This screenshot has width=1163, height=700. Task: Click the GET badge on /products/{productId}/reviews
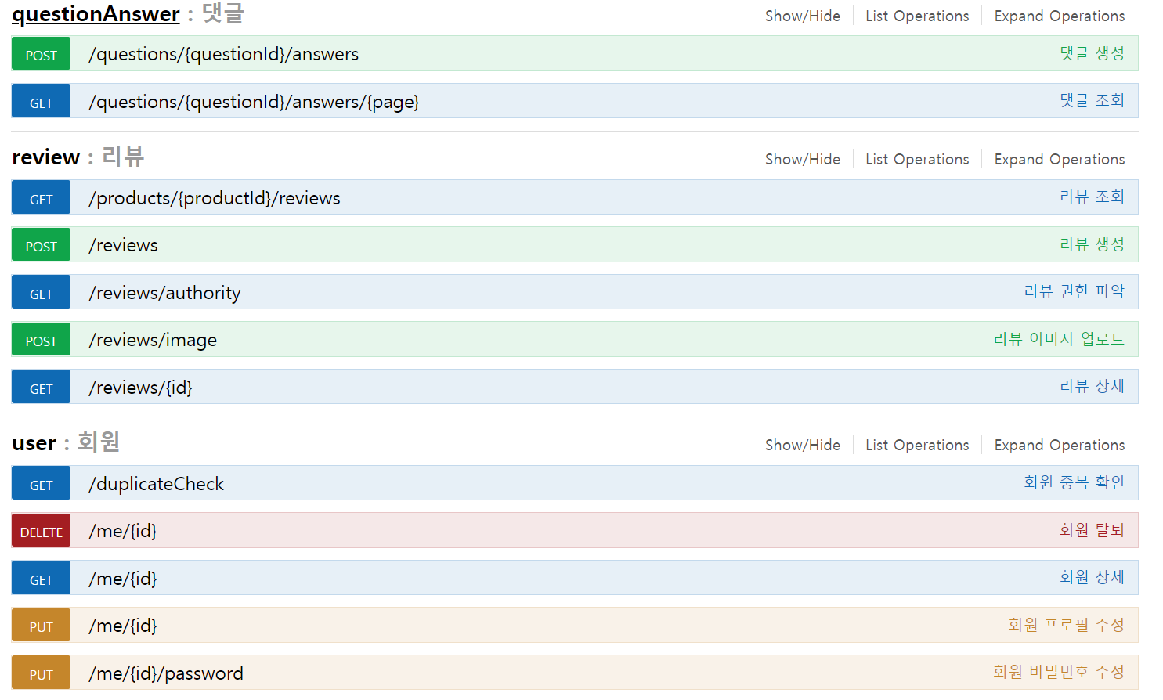coord(41,197)
